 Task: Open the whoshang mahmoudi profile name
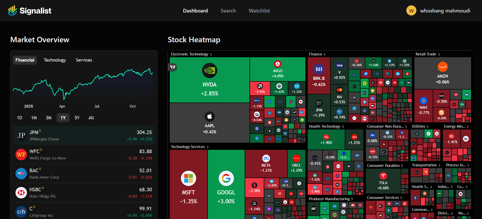[x=445, y=11]
